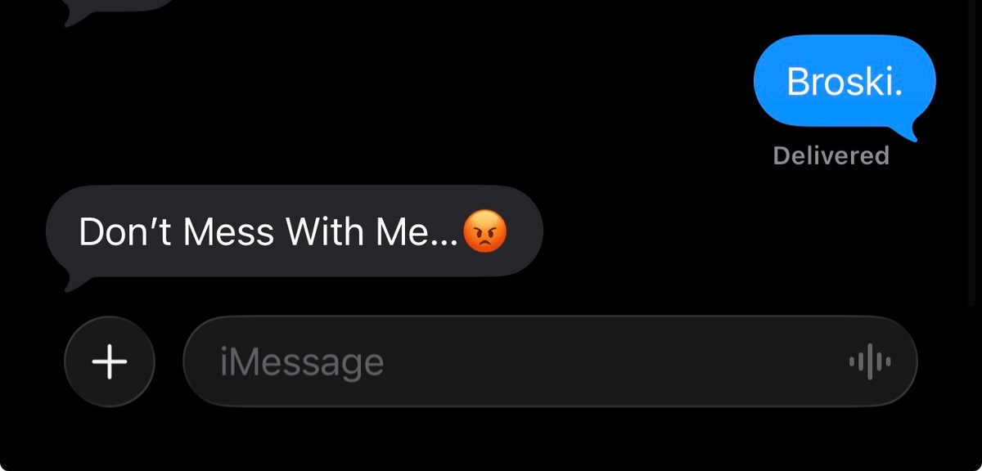The height and width of the screenshot is (471, 982).
Task: Tap the audio waveform record icon
Action: coord(870,361)
